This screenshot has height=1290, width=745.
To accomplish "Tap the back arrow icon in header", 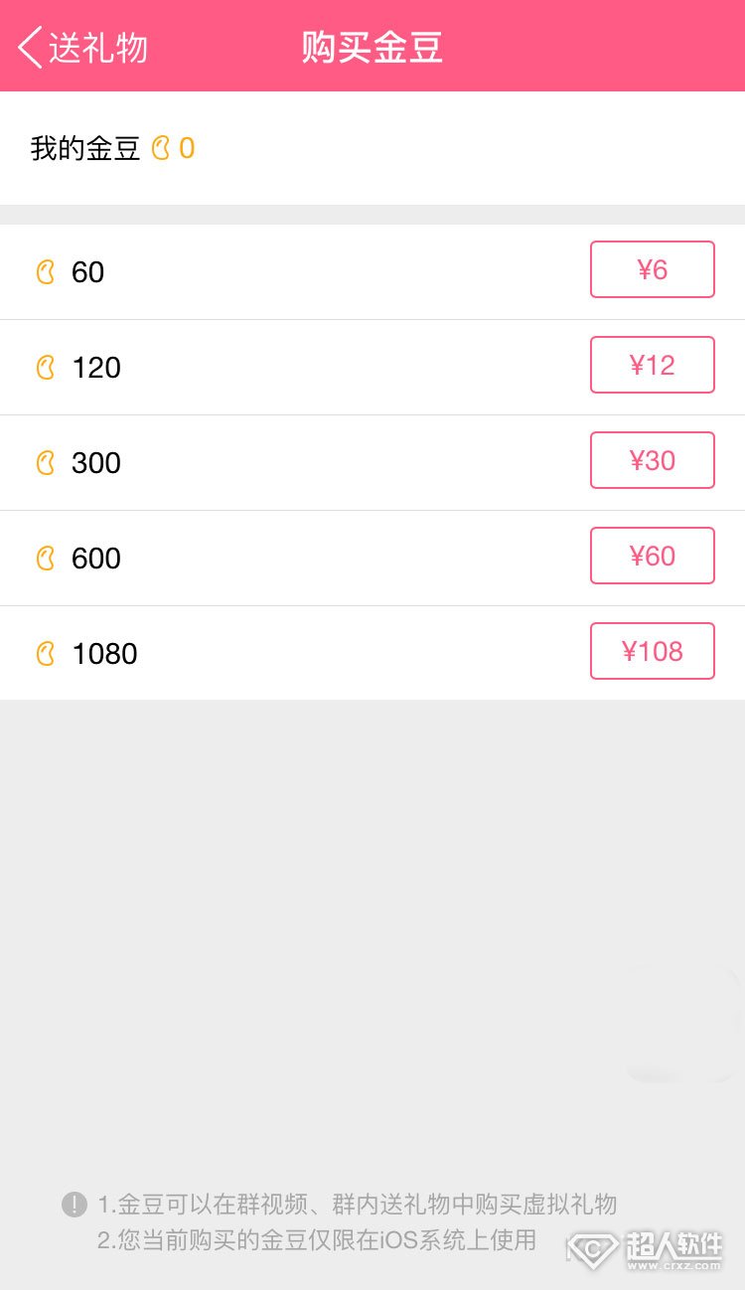I will tap(31, 47).
